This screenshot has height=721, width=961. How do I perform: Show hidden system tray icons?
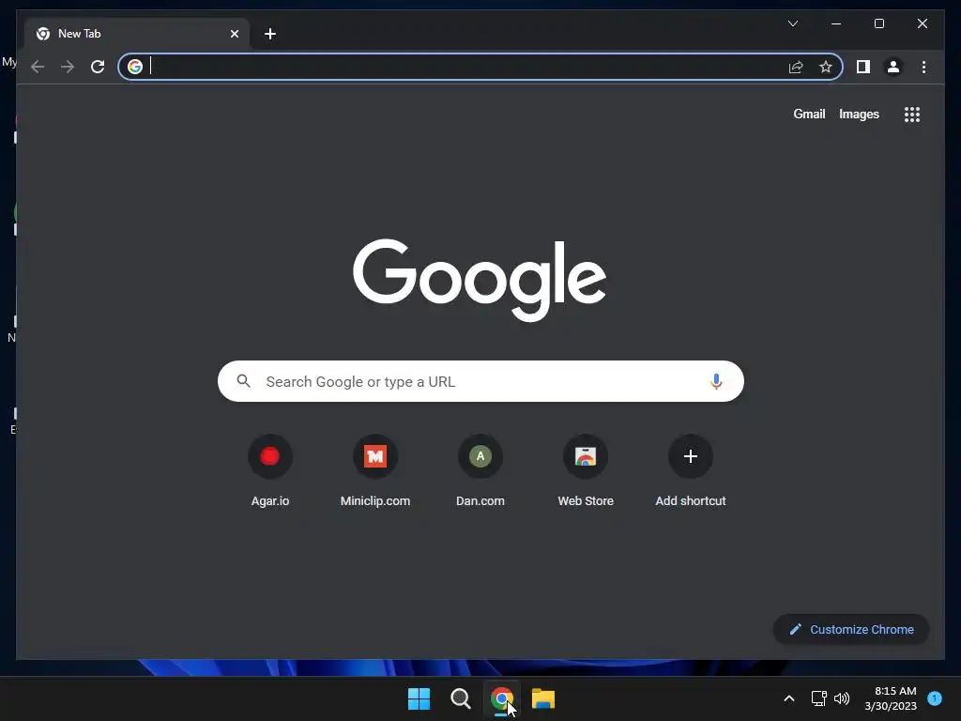[788, 698]
